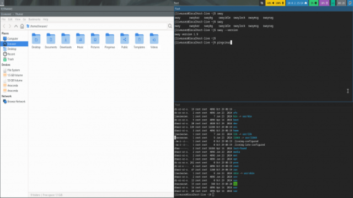This screenshot has height=198, width=353.
Task: Select the Templates folder icon
Action: click(x=140, y=39)
